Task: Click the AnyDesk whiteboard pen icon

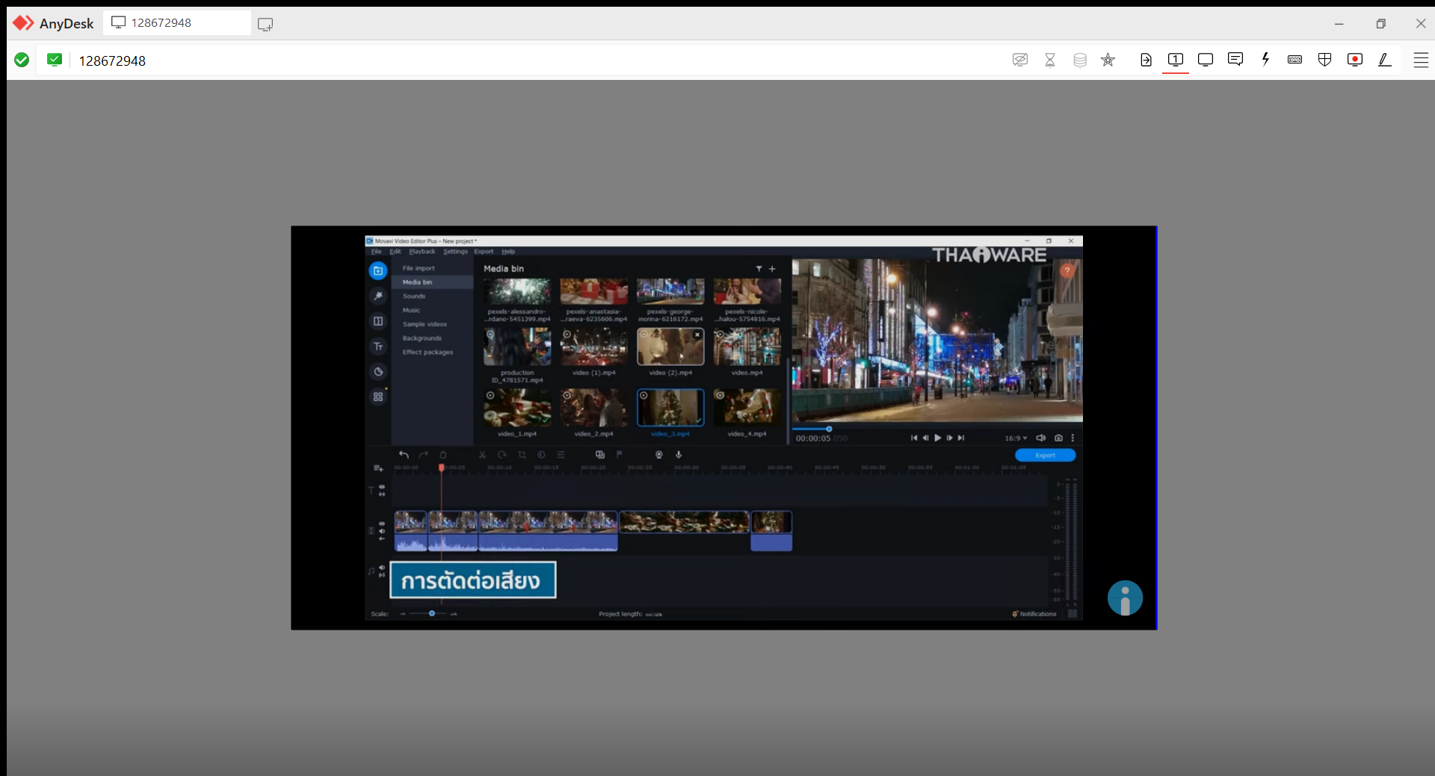Action: [x=1384, y=60]
